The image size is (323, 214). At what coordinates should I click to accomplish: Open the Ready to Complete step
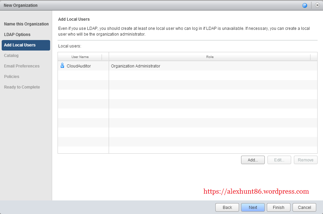tap(22, 87)
